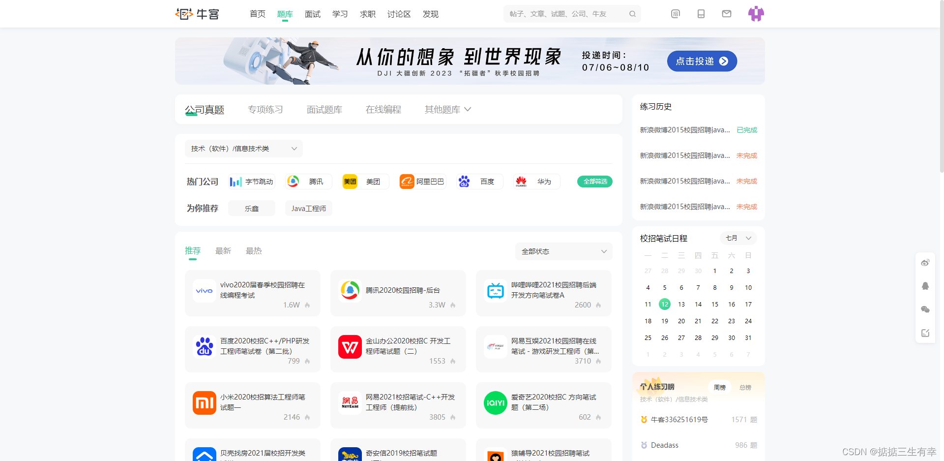Select the 乐鑫 recommended tag
Image resolution: width=944 pixels, height=461 pixels.
252,209
